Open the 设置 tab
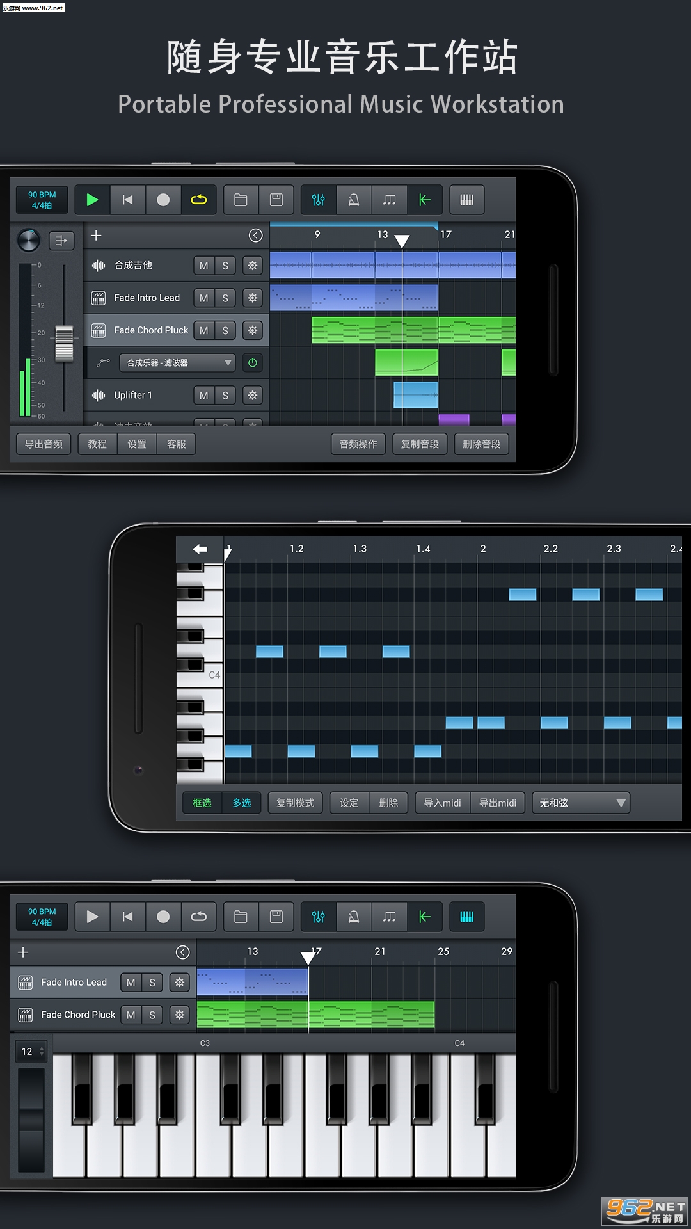 point(137,444)
